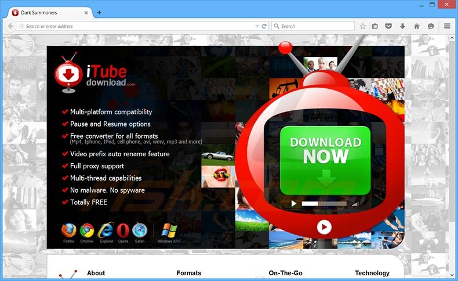Click 'Totally FREE' text
This screenshot has height=281, width=458.
pos(89,203)
